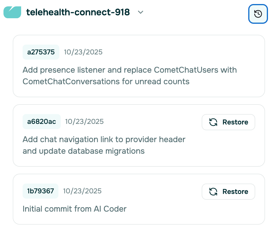
Task: Select the Initial commit card
Action: point(139,199)
